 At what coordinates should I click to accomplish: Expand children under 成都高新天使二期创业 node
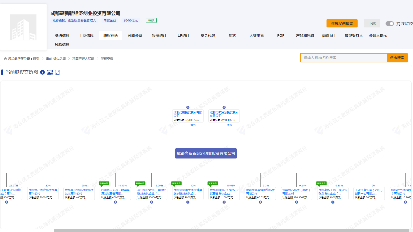tap(333, 202)
